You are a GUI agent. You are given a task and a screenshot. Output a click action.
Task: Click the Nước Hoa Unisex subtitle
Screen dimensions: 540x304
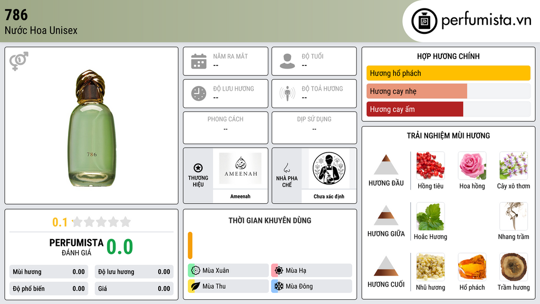tap(41, 30)
